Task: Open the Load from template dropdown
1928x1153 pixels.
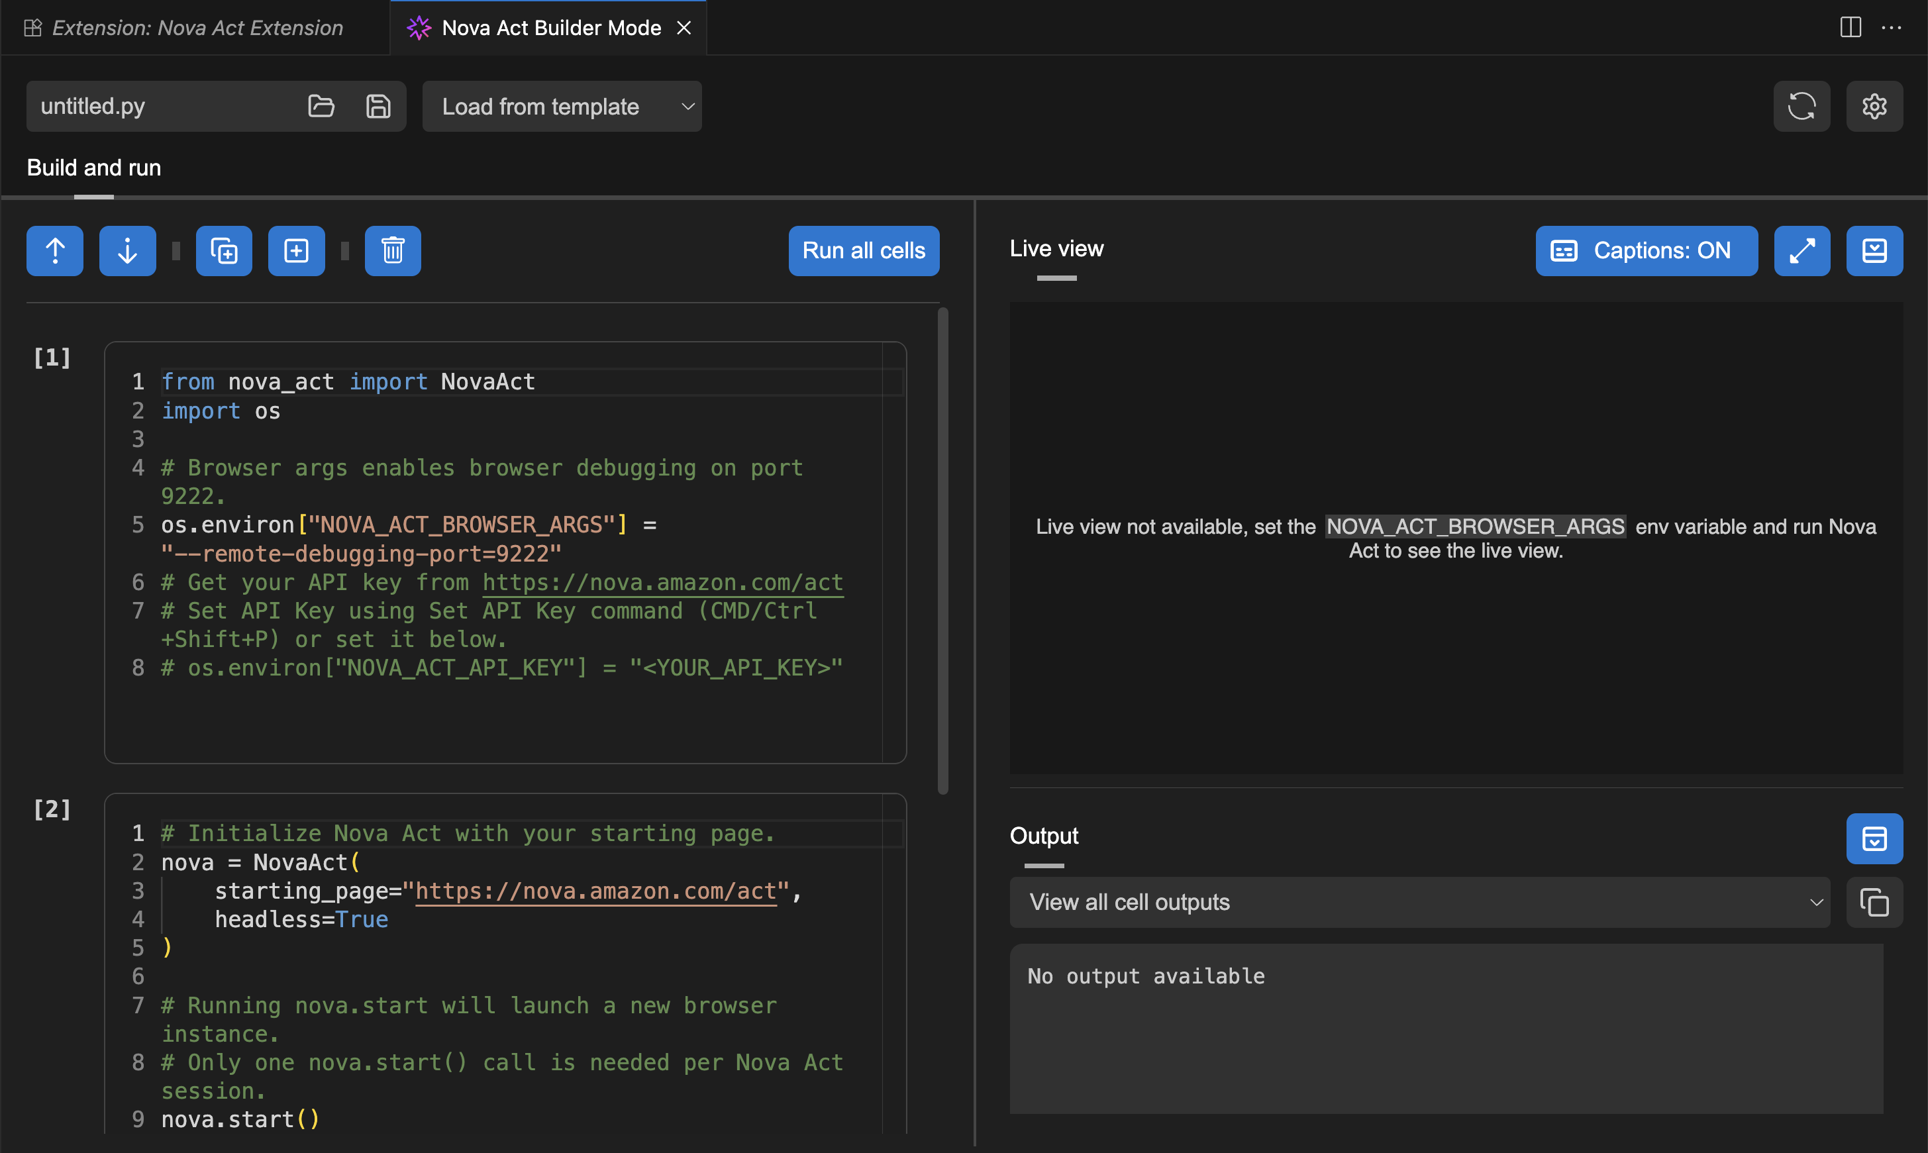Action: click(562, 106)
